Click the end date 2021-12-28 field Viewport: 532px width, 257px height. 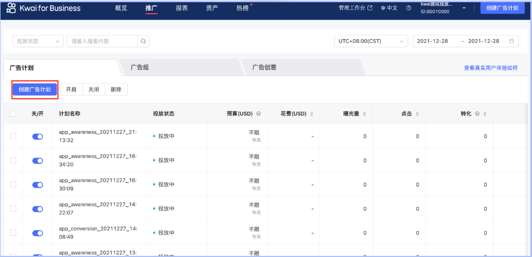pos(484,41)
